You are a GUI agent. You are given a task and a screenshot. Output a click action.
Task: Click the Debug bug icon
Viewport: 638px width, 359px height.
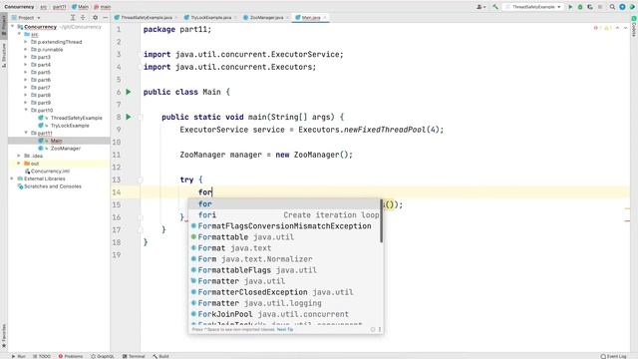point(580,7)
